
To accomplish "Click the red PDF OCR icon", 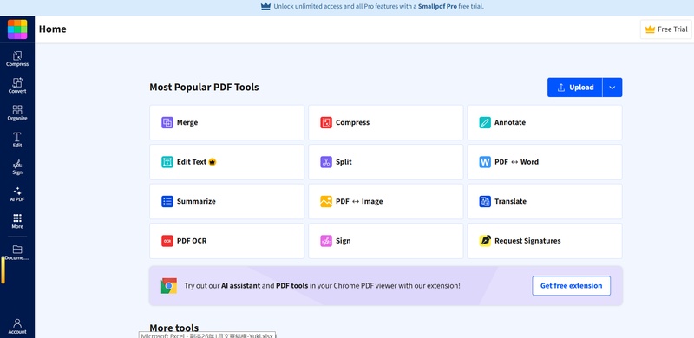I will pos(167,241).
